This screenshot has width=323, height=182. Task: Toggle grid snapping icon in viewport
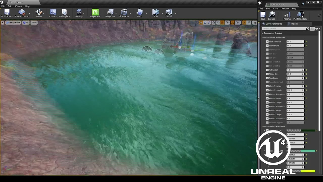(x=223, y=22)
